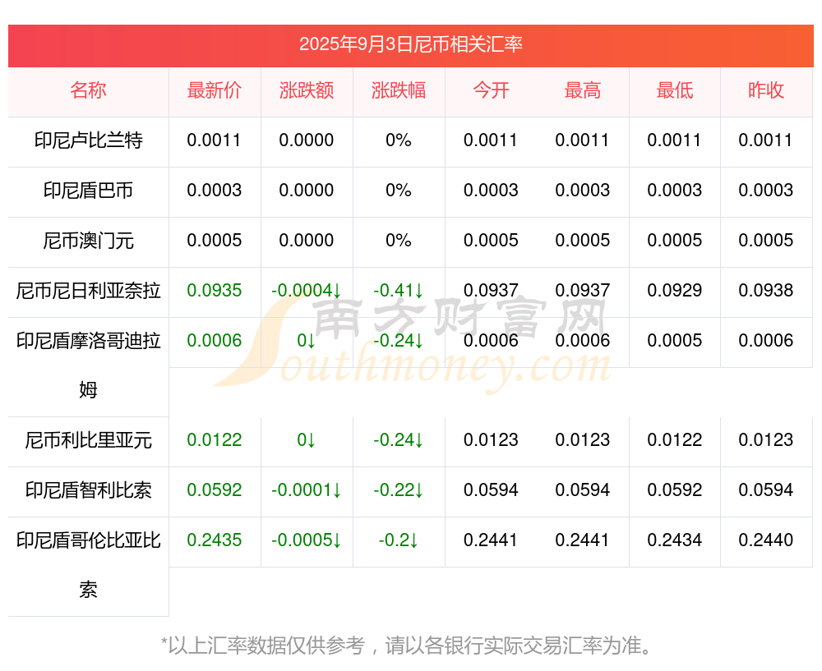
Task: Select the 印尼盾哥伦比亚比索 row name
Action: 88,565
